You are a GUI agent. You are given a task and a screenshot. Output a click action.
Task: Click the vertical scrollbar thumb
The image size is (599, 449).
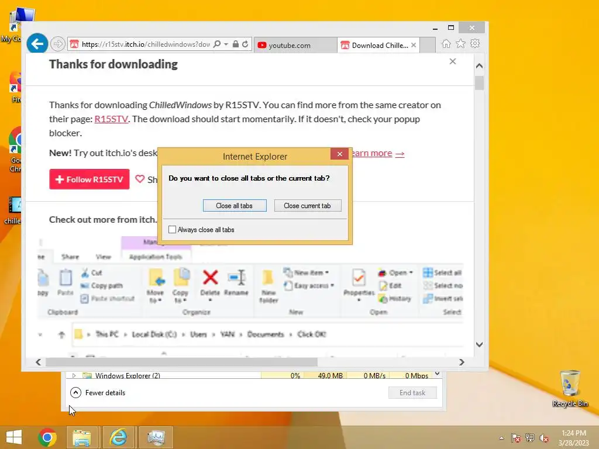pyautogui.click(x=480, y=83)
